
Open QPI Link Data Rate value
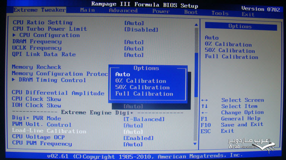point(134,55)
